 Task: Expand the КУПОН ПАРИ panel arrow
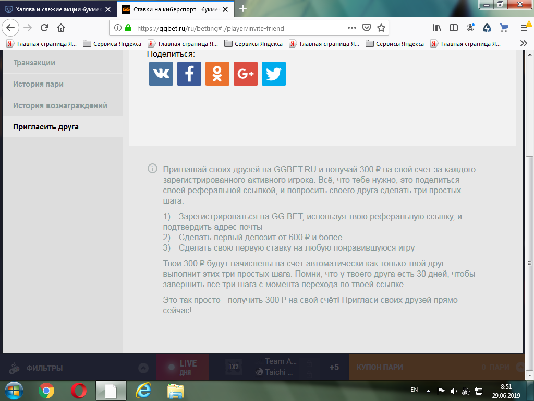tap(520, 367)
